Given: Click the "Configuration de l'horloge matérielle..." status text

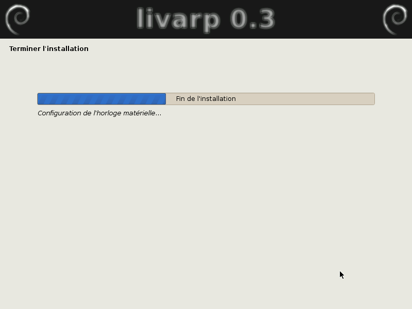Looking at the screenshot, I should [99, 113].
